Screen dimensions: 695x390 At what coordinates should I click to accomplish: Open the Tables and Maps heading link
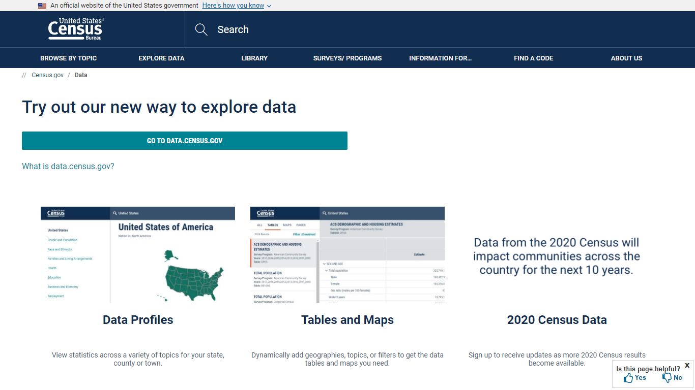347,320
